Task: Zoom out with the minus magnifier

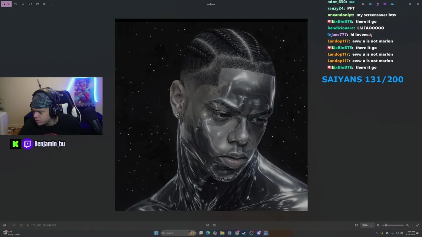Action: point(378,225)
